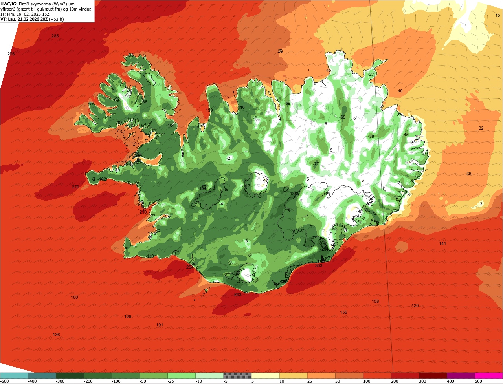The image size is (503, 384).
Task: Click the map value -116
Action: pos(241,108)
